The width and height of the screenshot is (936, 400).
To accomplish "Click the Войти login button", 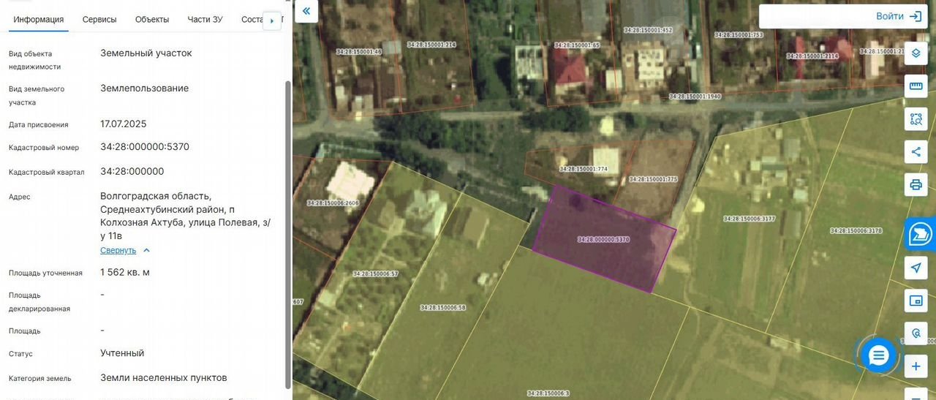I will (899, 16).
